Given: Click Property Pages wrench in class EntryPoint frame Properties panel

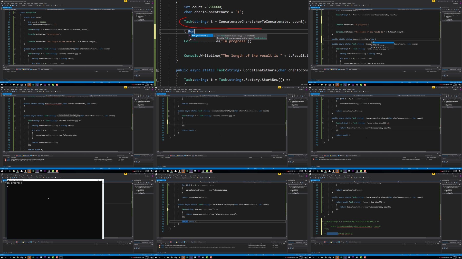Looking at the screenshot, I should coord(139,76).
